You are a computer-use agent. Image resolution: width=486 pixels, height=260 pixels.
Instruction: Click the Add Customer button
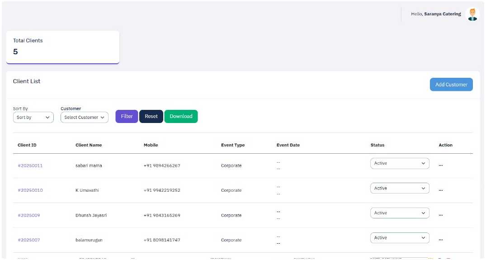point(451,85)
